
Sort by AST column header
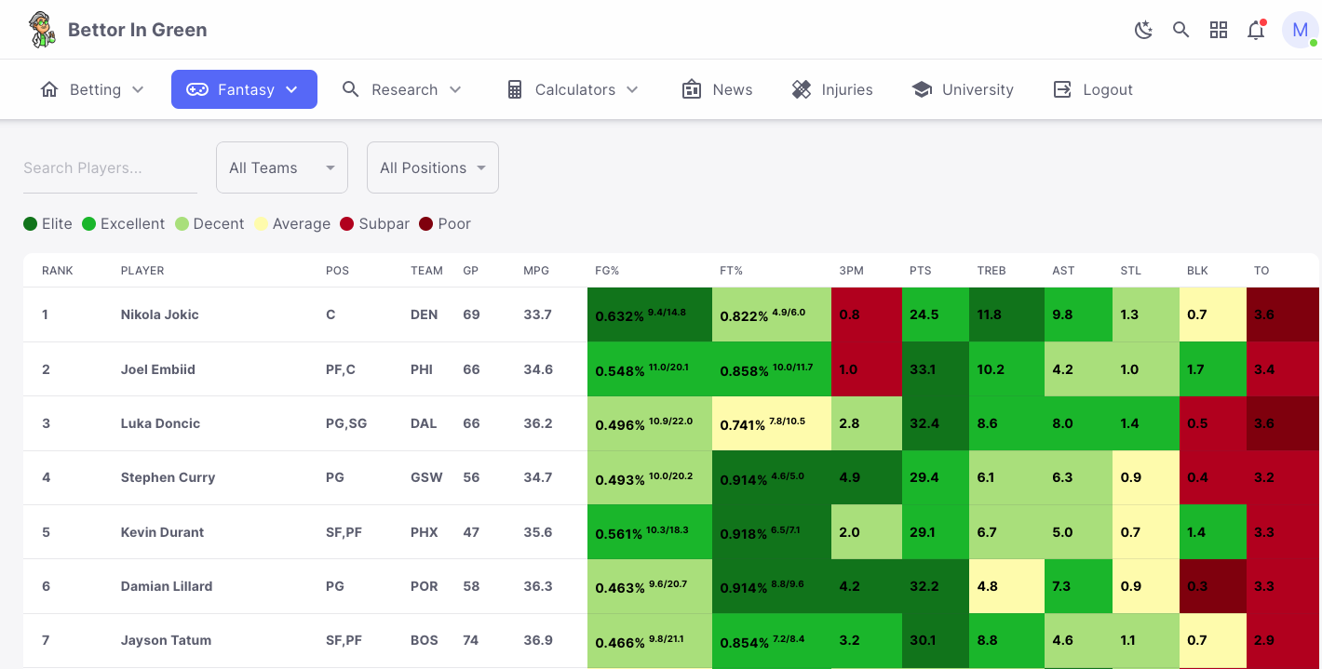(1063, 271)
